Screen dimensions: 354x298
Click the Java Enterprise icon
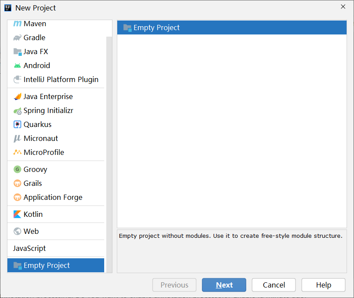tap(17, 96)
